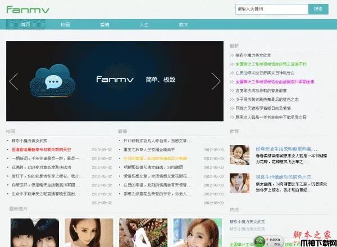Open the 网游之天谴修罗 latest link
337x247 pixels.
tap(263, 108)
